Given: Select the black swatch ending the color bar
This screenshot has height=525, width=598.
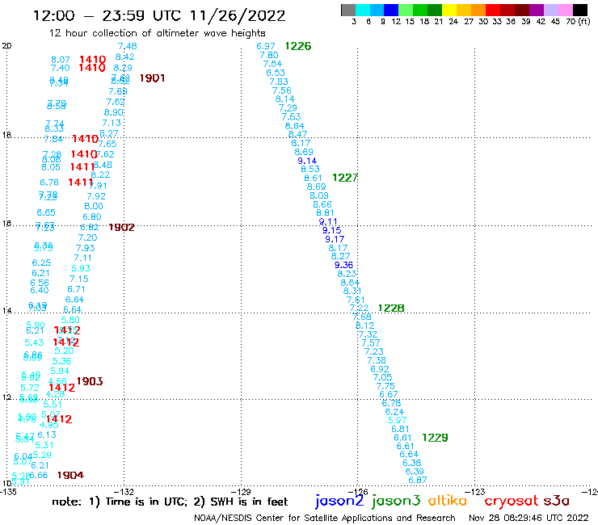Looking at the screenshot, I should click(579, 10).
